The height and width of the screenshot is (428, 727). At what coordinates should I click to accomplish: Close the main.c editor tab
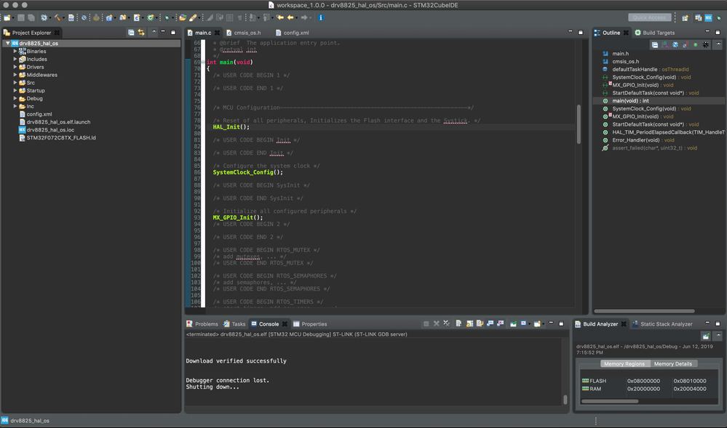click(217, 33)
